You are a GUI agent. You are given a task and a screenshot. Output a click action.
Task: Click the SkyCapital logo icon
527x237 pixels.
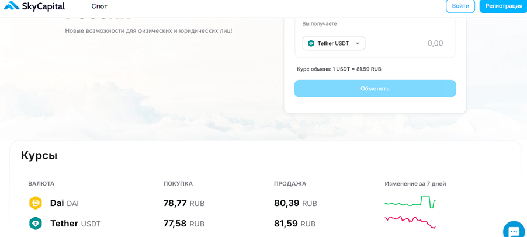click(11, 6)
